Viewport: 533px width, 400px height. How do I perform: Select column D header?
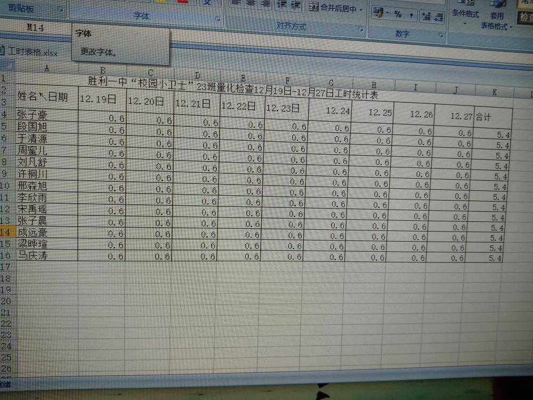click(x=198, y=76)
